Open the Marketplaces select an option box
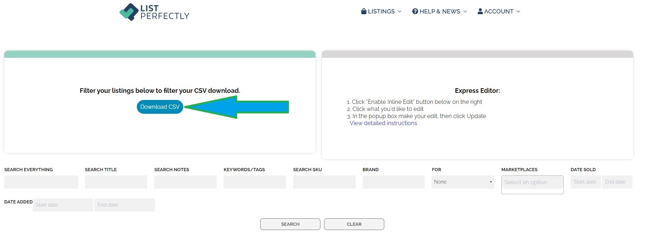 [x=532, y=183]
